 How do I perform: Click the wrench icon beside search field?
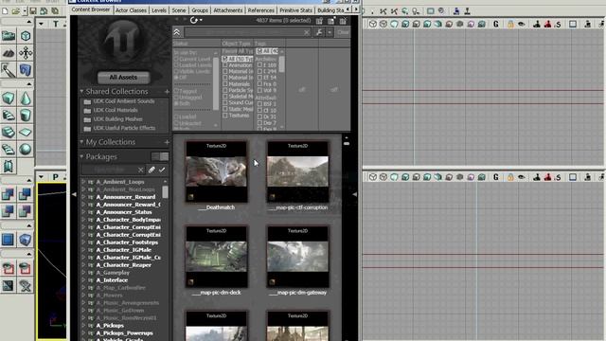[x=319, y=32]
